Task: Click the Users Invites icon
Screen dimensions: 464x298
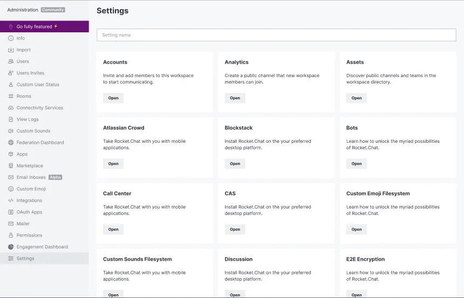Action: tap(11, 73)
